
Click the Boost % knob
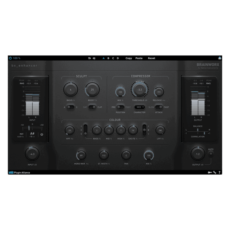click(x=92, y=90)
